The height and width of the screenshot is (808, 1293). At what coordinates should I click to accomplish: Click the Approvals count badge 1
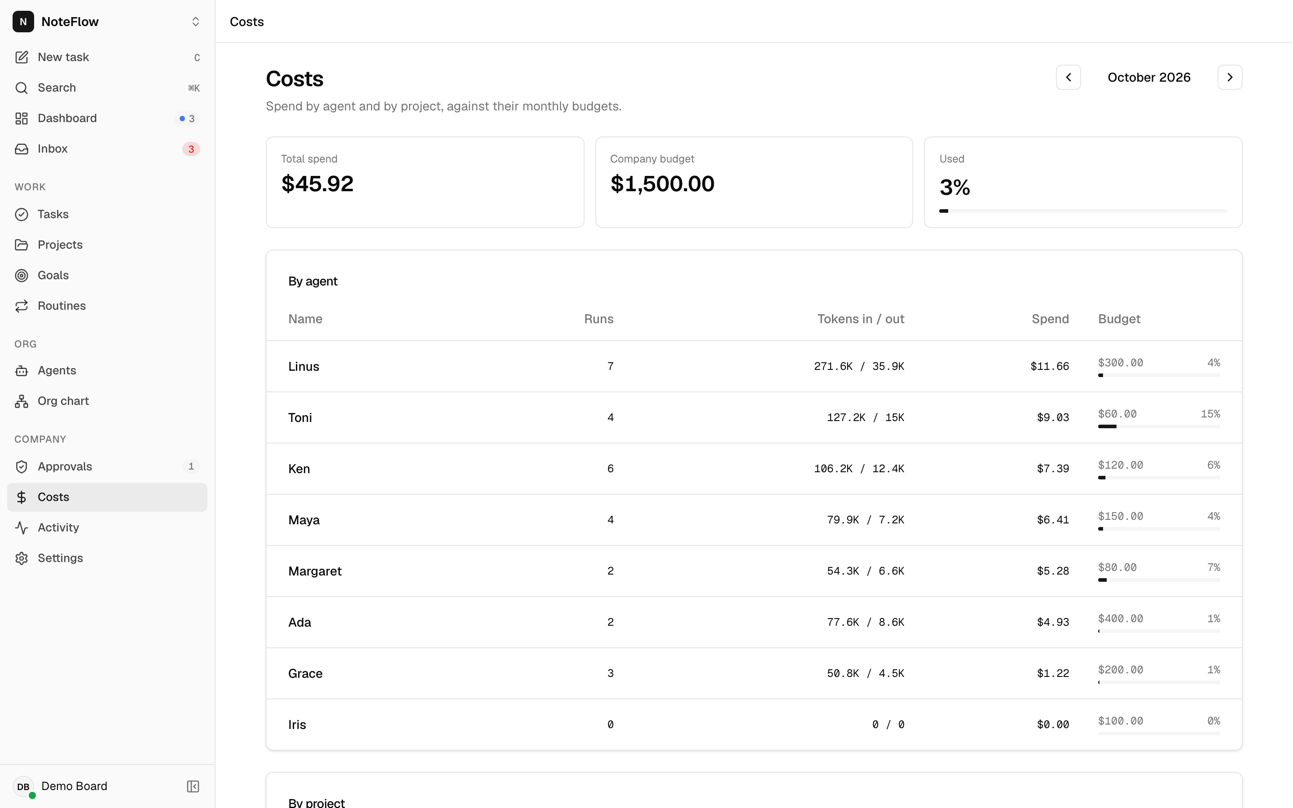click(x=191, y=466)
